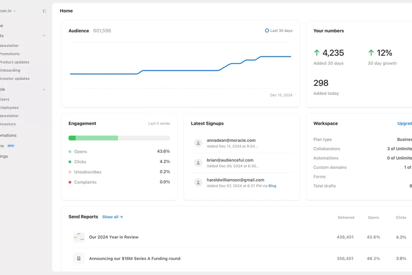Click the red Complaints legend dot

click(x=70, y=182)
